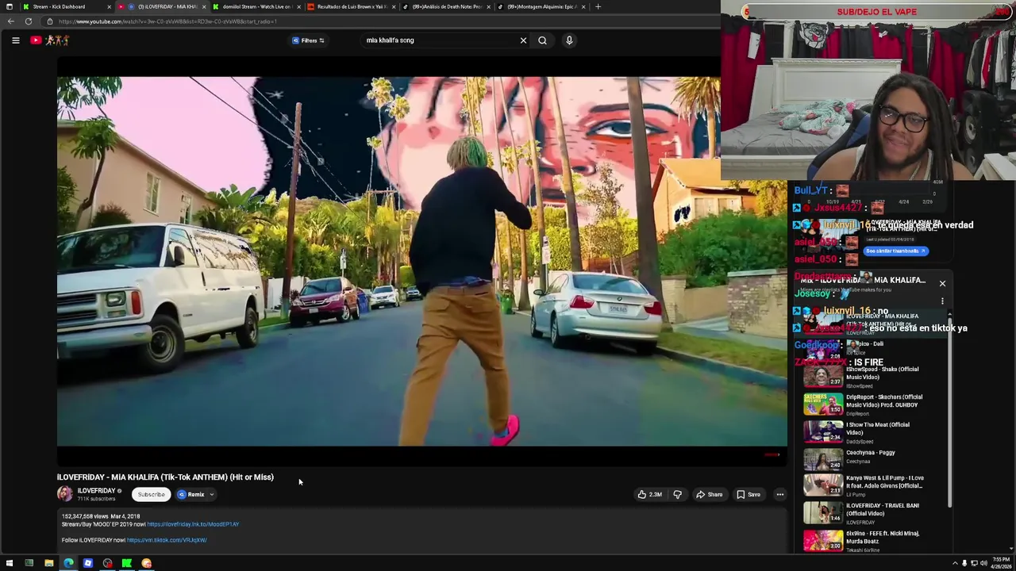The image size is (1016, 571).
Task: Open more actions three-dot menu under video
Action: (x=780, y=494)
